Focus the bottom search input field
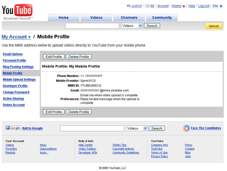 click(x=92, y=128)
